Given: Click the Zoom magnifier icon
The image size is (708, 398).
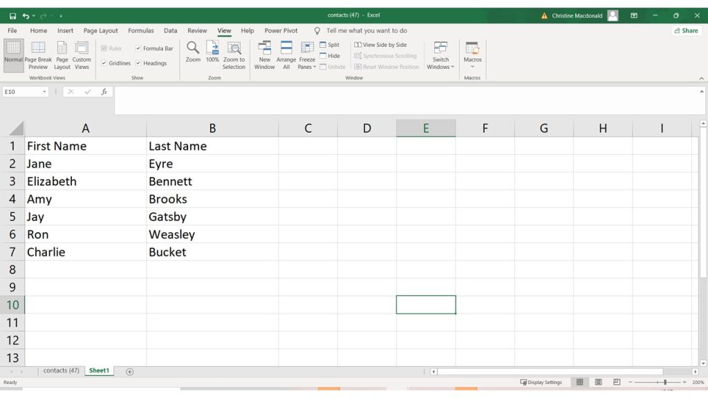Looking at the screenshot, I should [x=193, y=48].
